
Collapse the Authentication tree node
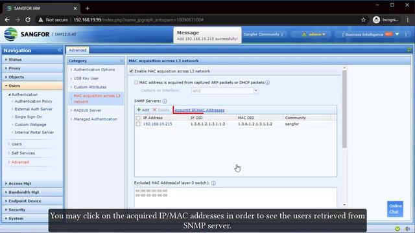(10, 94)
